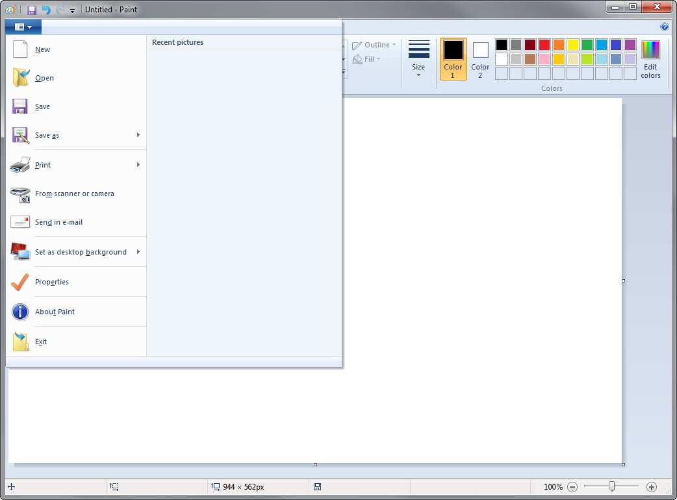Click the canvas size icon in status bar
This screenshot has height=500, width=677.
tap(215, 486)
